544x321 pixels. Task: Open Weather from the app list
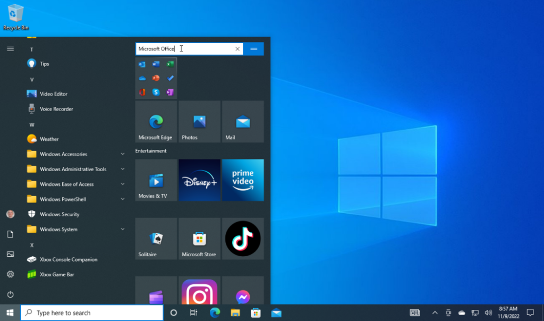[49, 139]
